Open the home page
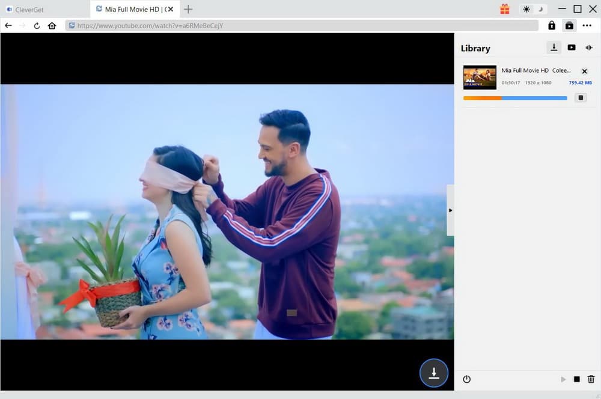601x399 pixels. coord(52,26)
